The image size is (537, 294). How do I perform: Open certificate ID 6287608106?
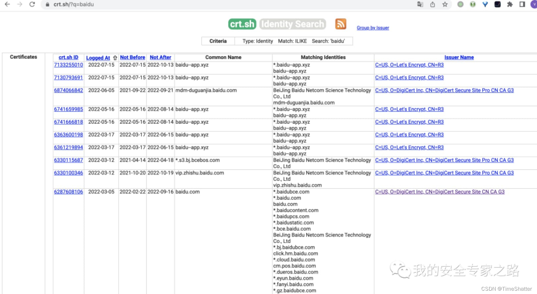(68, 192)
